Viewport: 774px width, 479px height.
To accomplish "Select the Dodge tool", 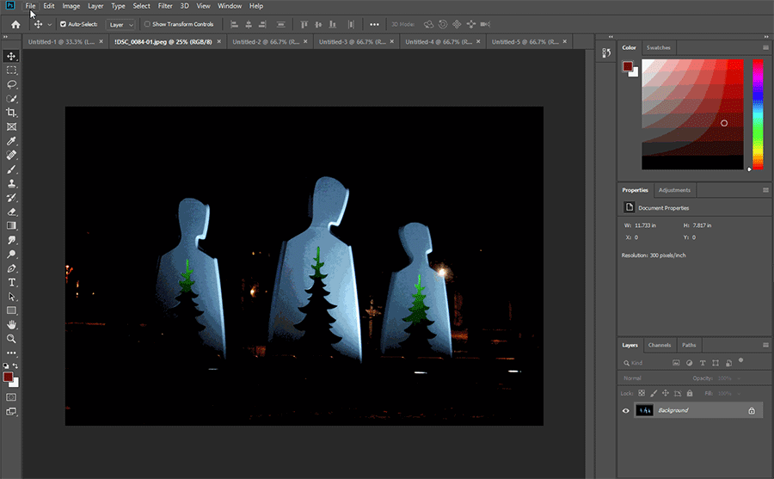I will pos(11,255).
